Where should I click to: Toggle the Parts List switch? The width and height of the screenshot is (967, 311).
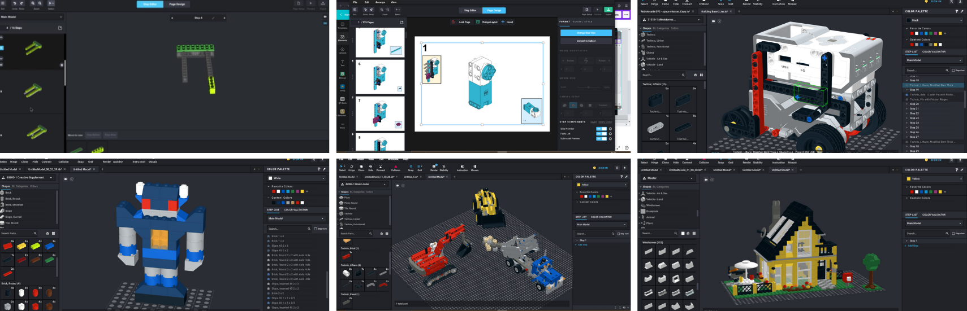pos(601,134)
